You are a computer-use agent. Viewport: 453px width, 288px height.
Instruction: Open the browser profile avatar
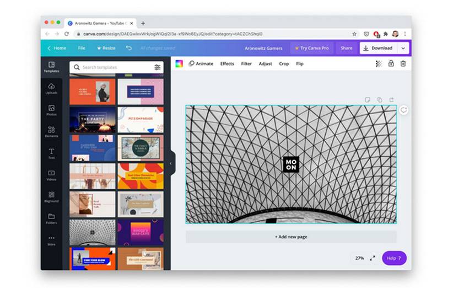[x=395, y=34]
